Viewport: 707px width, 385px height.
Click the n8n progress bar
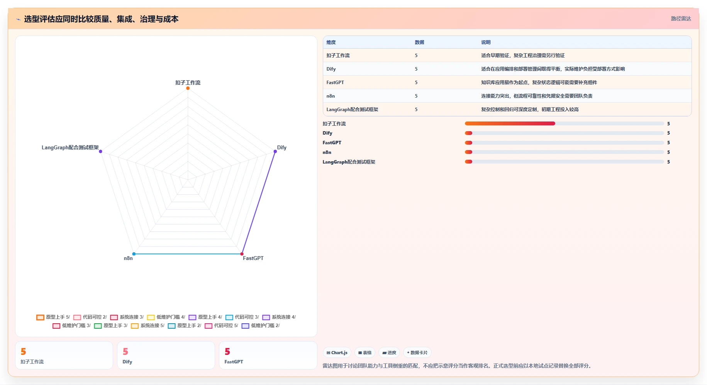[x=564, y=152]
